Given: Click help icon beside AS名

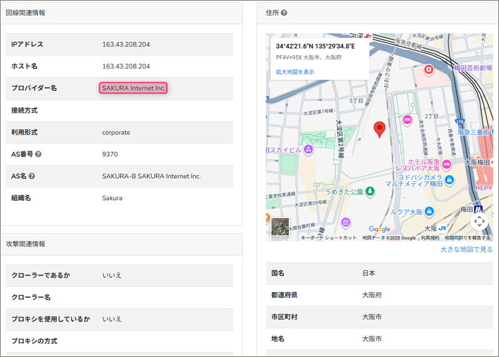Looking at the screenshot, I should 32,176.
